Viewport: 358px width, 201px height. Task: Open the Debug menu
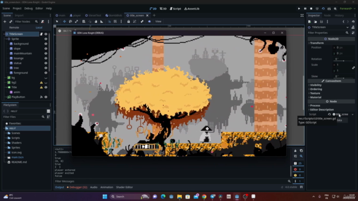(x=29, y=8)
